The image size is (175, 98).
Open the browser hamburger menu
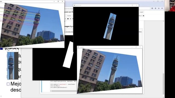[x=162, y=8]
